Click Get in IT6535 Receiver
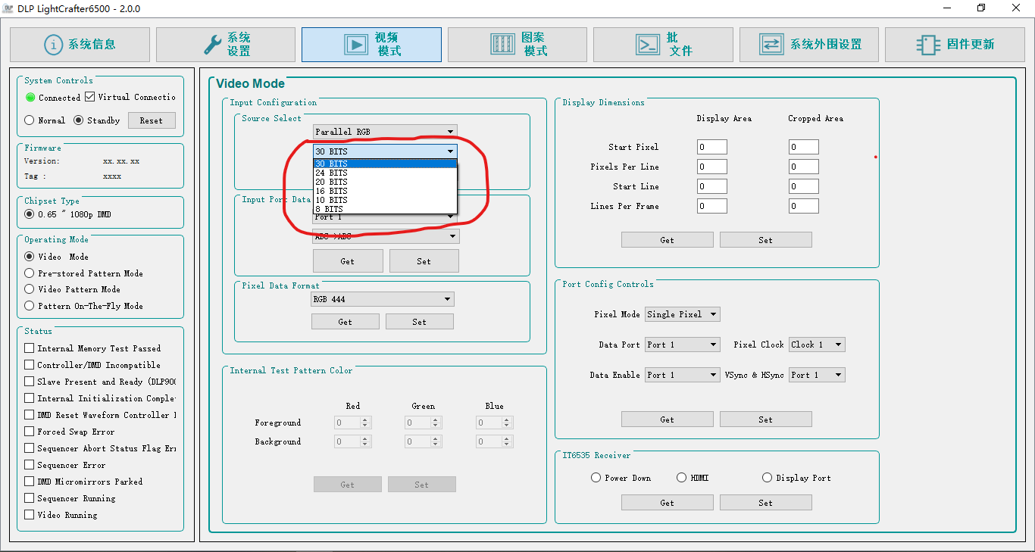This screenshot has height=552, width=1035. click(x=668, y=503)
